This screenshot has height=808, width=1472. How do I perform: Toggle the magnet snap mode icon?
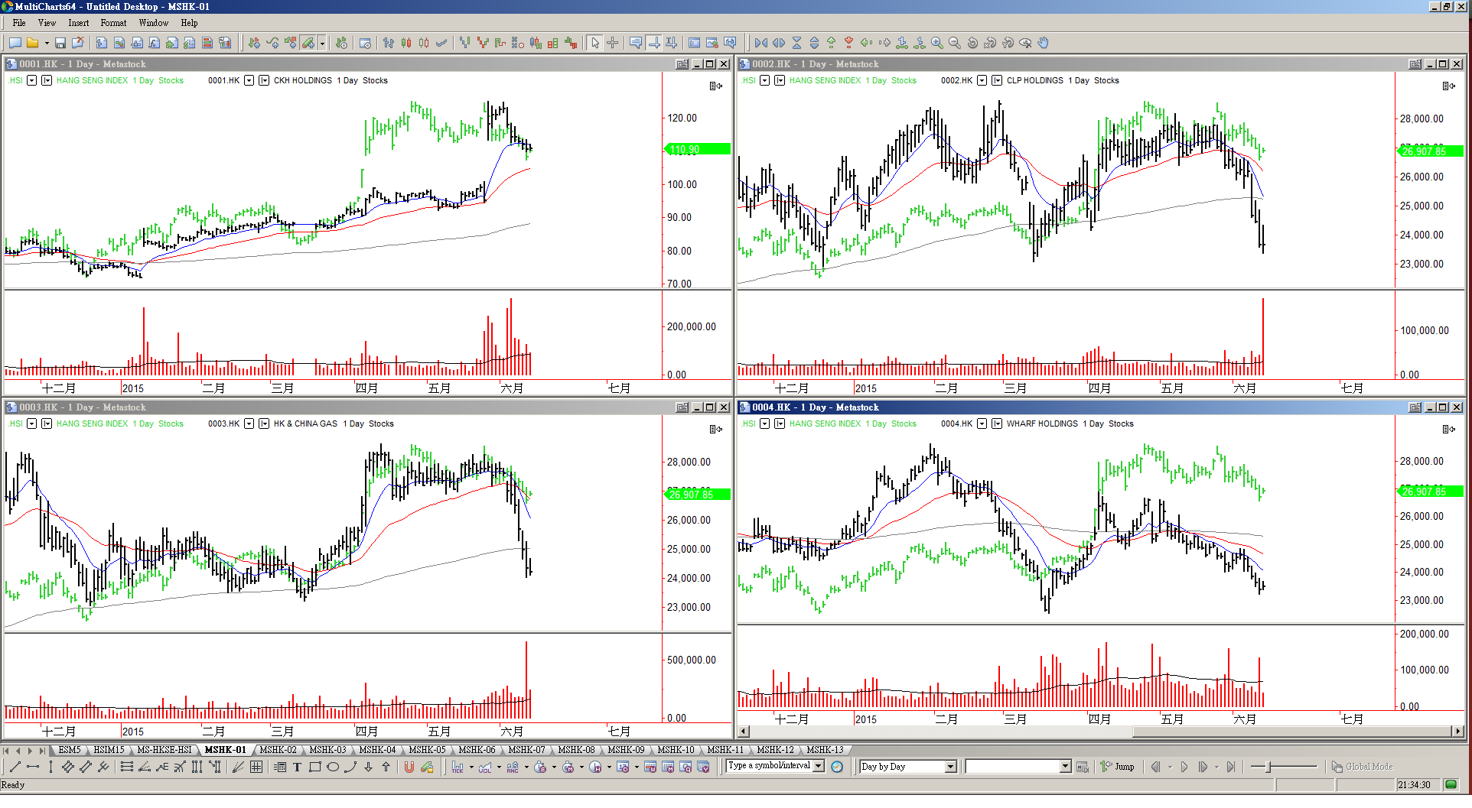[409, 767]
